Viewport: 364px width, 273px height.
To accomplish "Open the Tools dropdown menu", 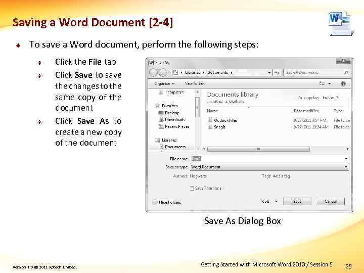I will tap(268, 201).
